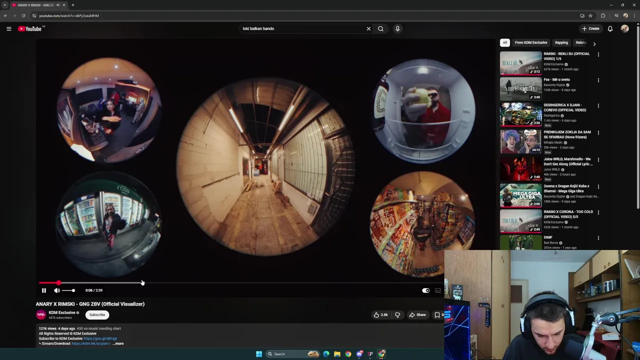This screenshot has width=640, height=360.
Task: Reload the page
Action: [23, 15]
